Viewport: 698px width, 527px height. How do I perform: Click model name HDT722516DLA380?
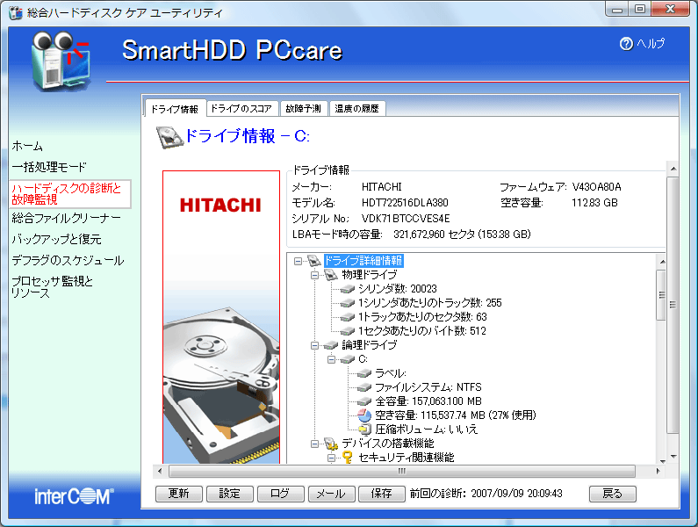405,203
